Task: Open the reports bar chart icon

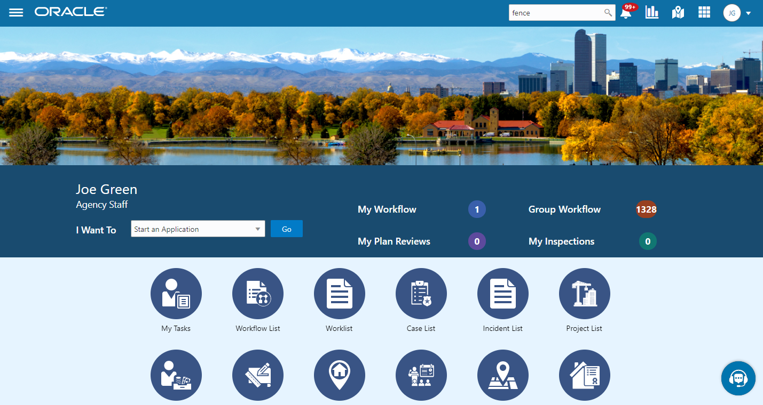Action: 652,12
